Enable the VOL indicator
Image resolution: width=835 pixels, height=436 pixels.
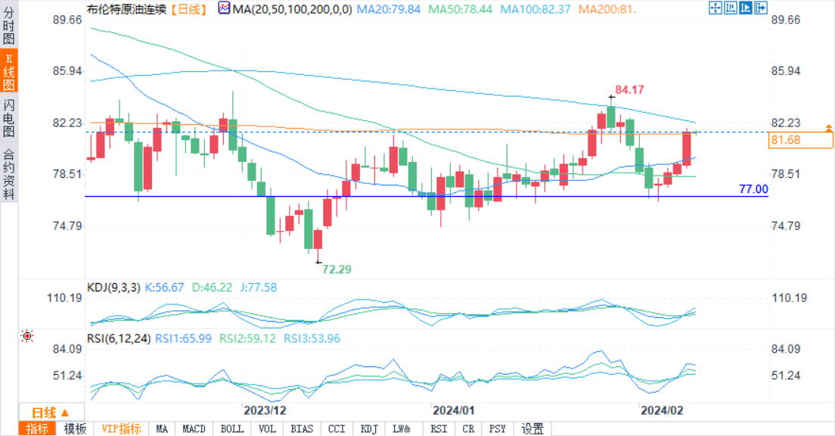(x=267, y=429)
